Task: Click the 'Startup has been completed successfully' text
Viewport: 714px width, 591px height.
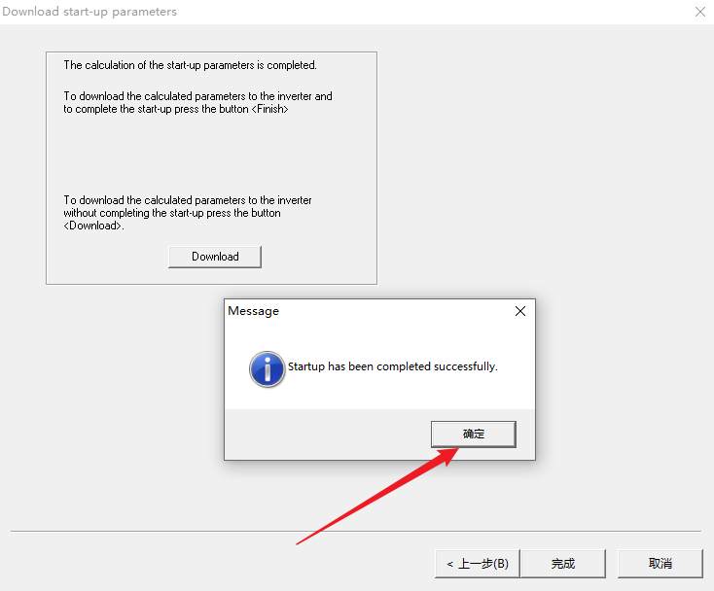Action: click(x=392, y=367)
